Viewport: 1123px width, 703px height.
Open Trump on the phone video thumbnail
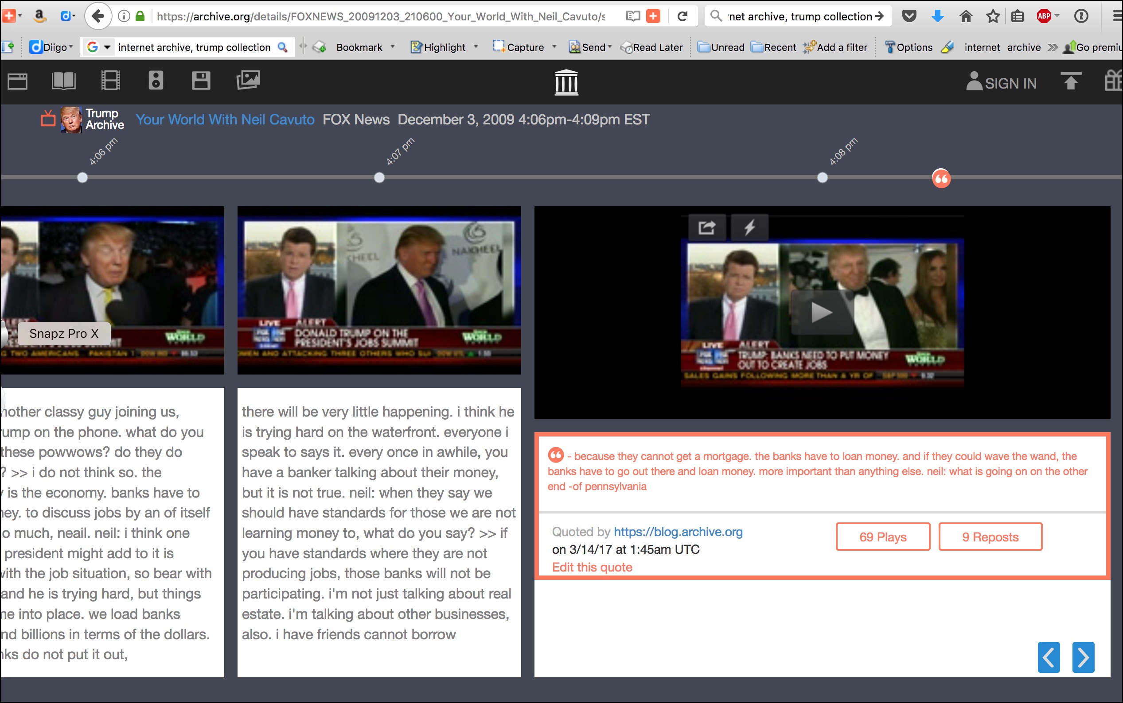[112, 290]
